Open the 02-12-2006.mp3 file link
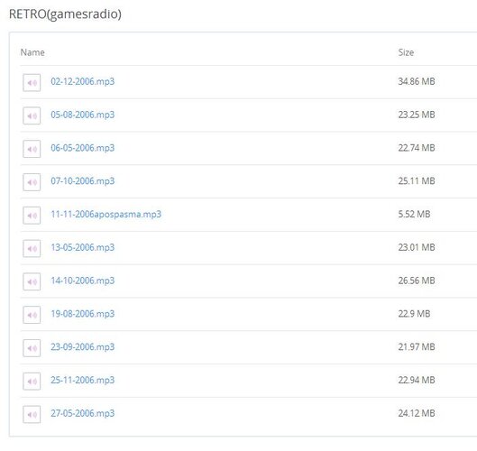This screenshot has height=451, width=477. [83, 81]
